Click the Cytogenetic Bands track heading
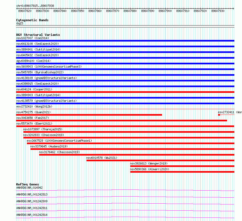The height and width of the screenshot is (221, 242). click(32, 20)
